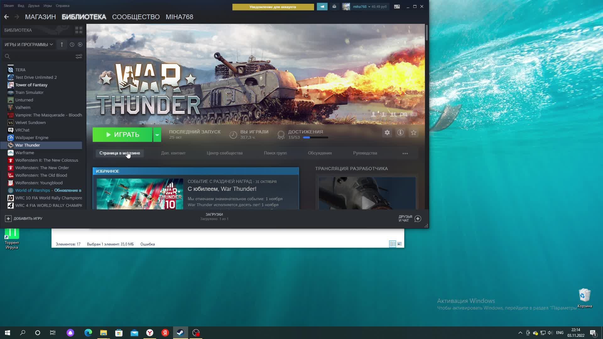Select Warframe in the game list

click(x=24, y=153)
